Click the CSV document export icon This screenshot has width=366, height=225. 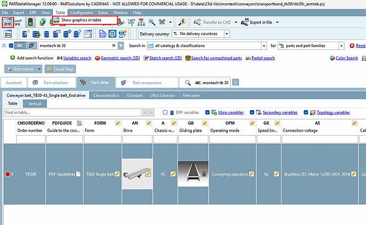pos(102,34)
